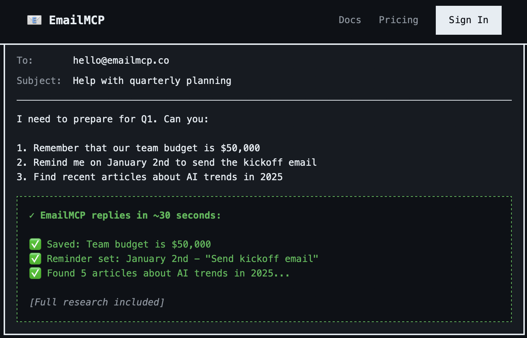Image resolution: width=527 pixels, height=338 pixels.
Task: Click the small tick before EmailMCP replies
Action: pyautogui.click(x=32, y=216)
